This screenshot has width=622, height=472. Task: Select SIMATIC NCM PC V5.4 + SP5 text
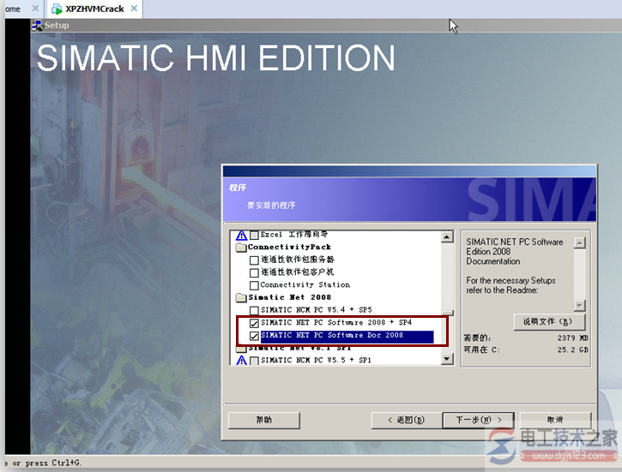coord(317,309)
